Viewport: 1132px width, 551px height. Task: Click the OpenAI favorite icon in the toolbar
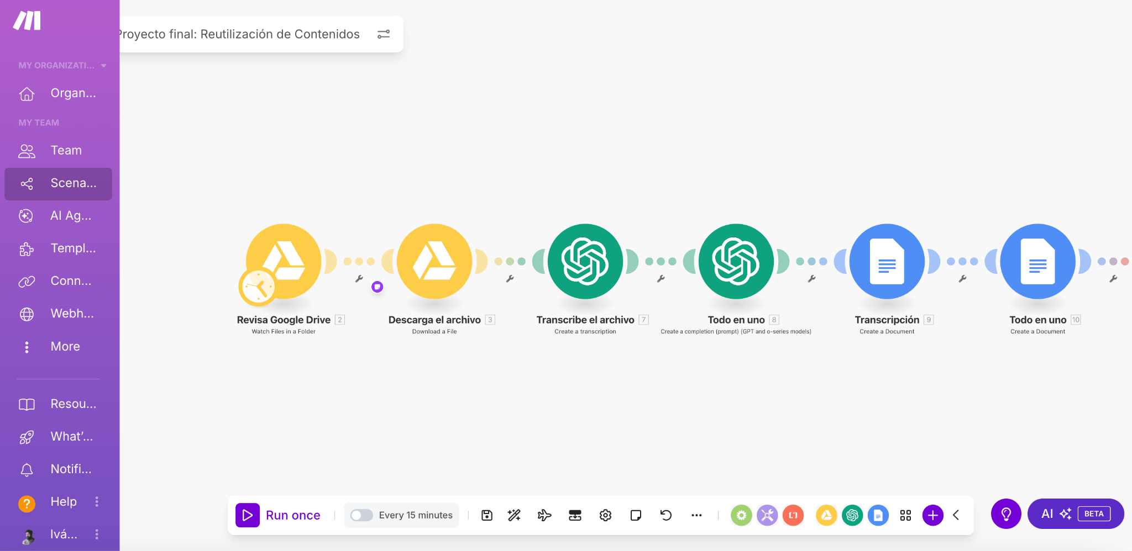(852, 515)
